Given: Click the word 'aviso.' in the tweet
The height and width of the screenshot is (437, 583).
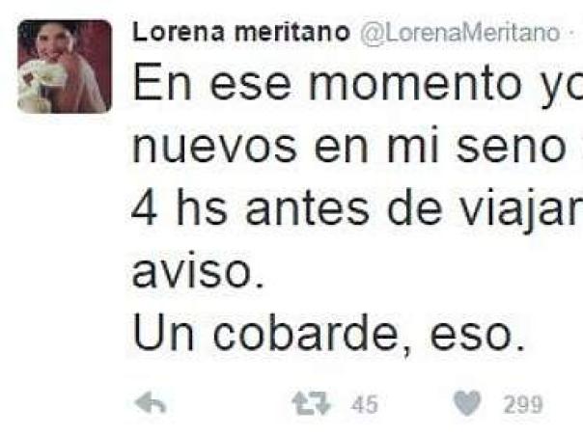Looking at the screenshot, I should point(198,271).
